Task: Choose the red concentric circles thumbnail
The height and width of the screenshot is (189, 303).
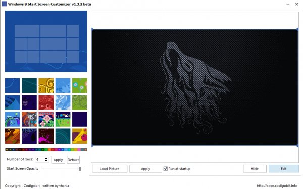Action: pos(46,103)
